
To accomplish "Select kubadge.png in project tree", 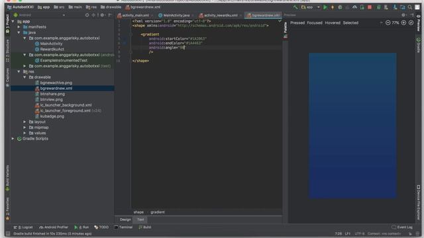I will [52, 116].
